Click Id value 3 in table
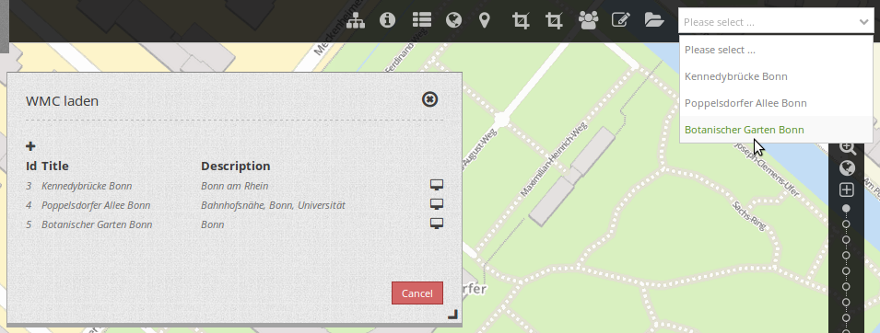 29,186
